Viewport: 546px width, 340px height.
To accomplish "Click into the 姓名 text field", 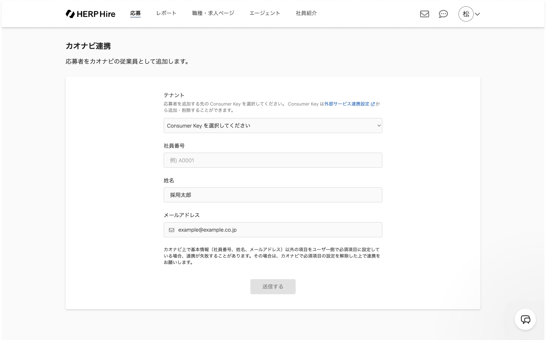I will click(x=273, y=195).
